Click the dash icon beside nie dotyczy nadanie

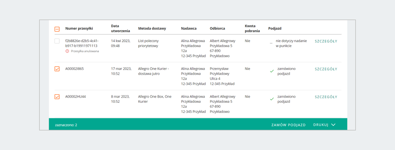(271, 43)
